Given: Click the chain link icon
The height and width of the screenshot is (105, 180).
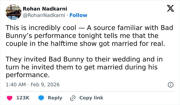Looking at the screenshot, I should pos(73,98).
